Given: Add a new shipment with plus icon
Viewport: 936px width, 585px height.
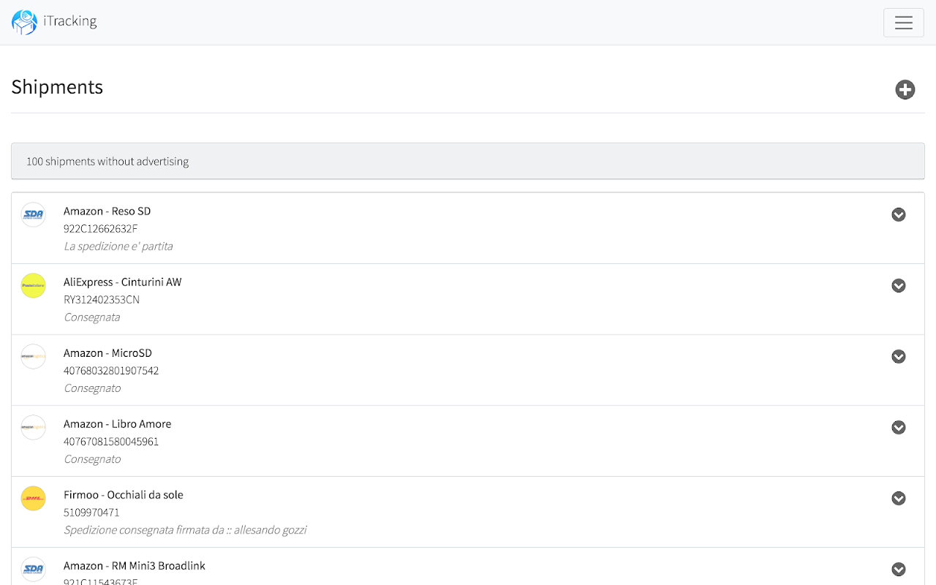Looking at the screenshot, I should click(905, 89).
